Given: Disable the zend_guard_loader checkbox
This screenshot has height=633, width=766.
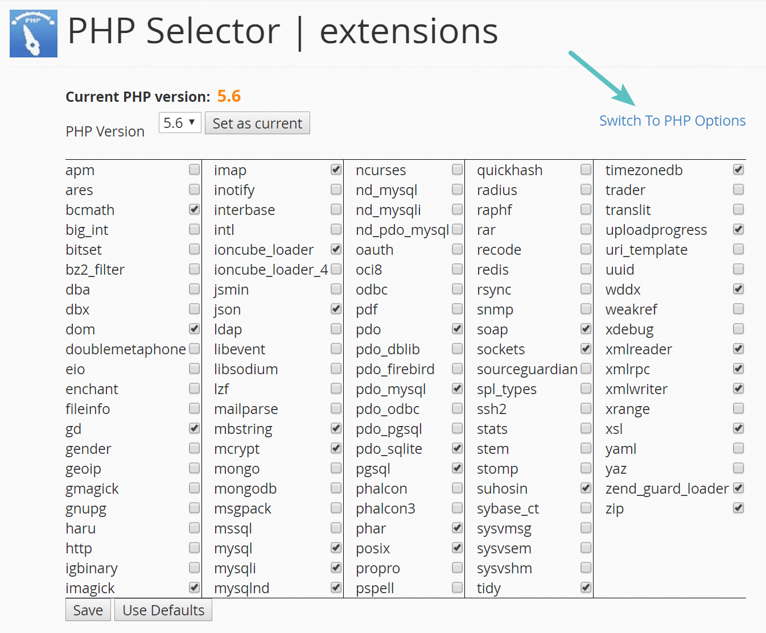Looking at the screenshot, I should (x=739, y=488).
